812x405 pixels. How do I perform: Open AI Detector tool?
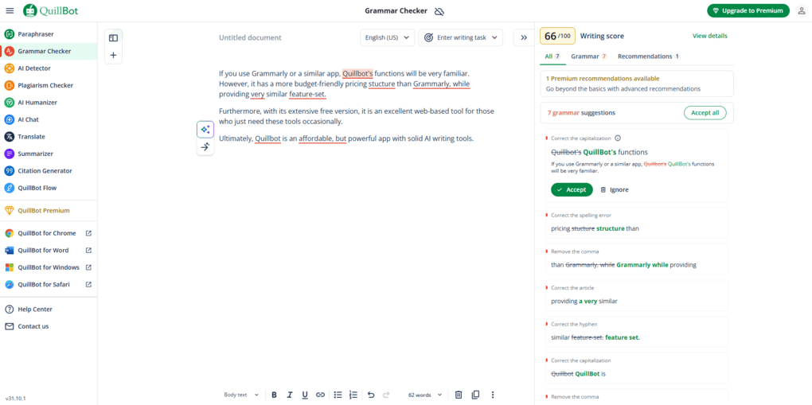[49, 68]
